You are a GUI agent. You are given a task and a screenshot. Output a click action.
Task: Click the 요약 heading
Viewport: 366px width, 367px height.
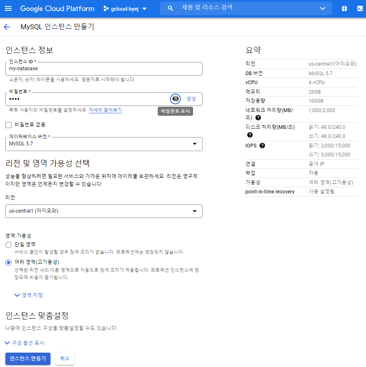pos(253,50)
